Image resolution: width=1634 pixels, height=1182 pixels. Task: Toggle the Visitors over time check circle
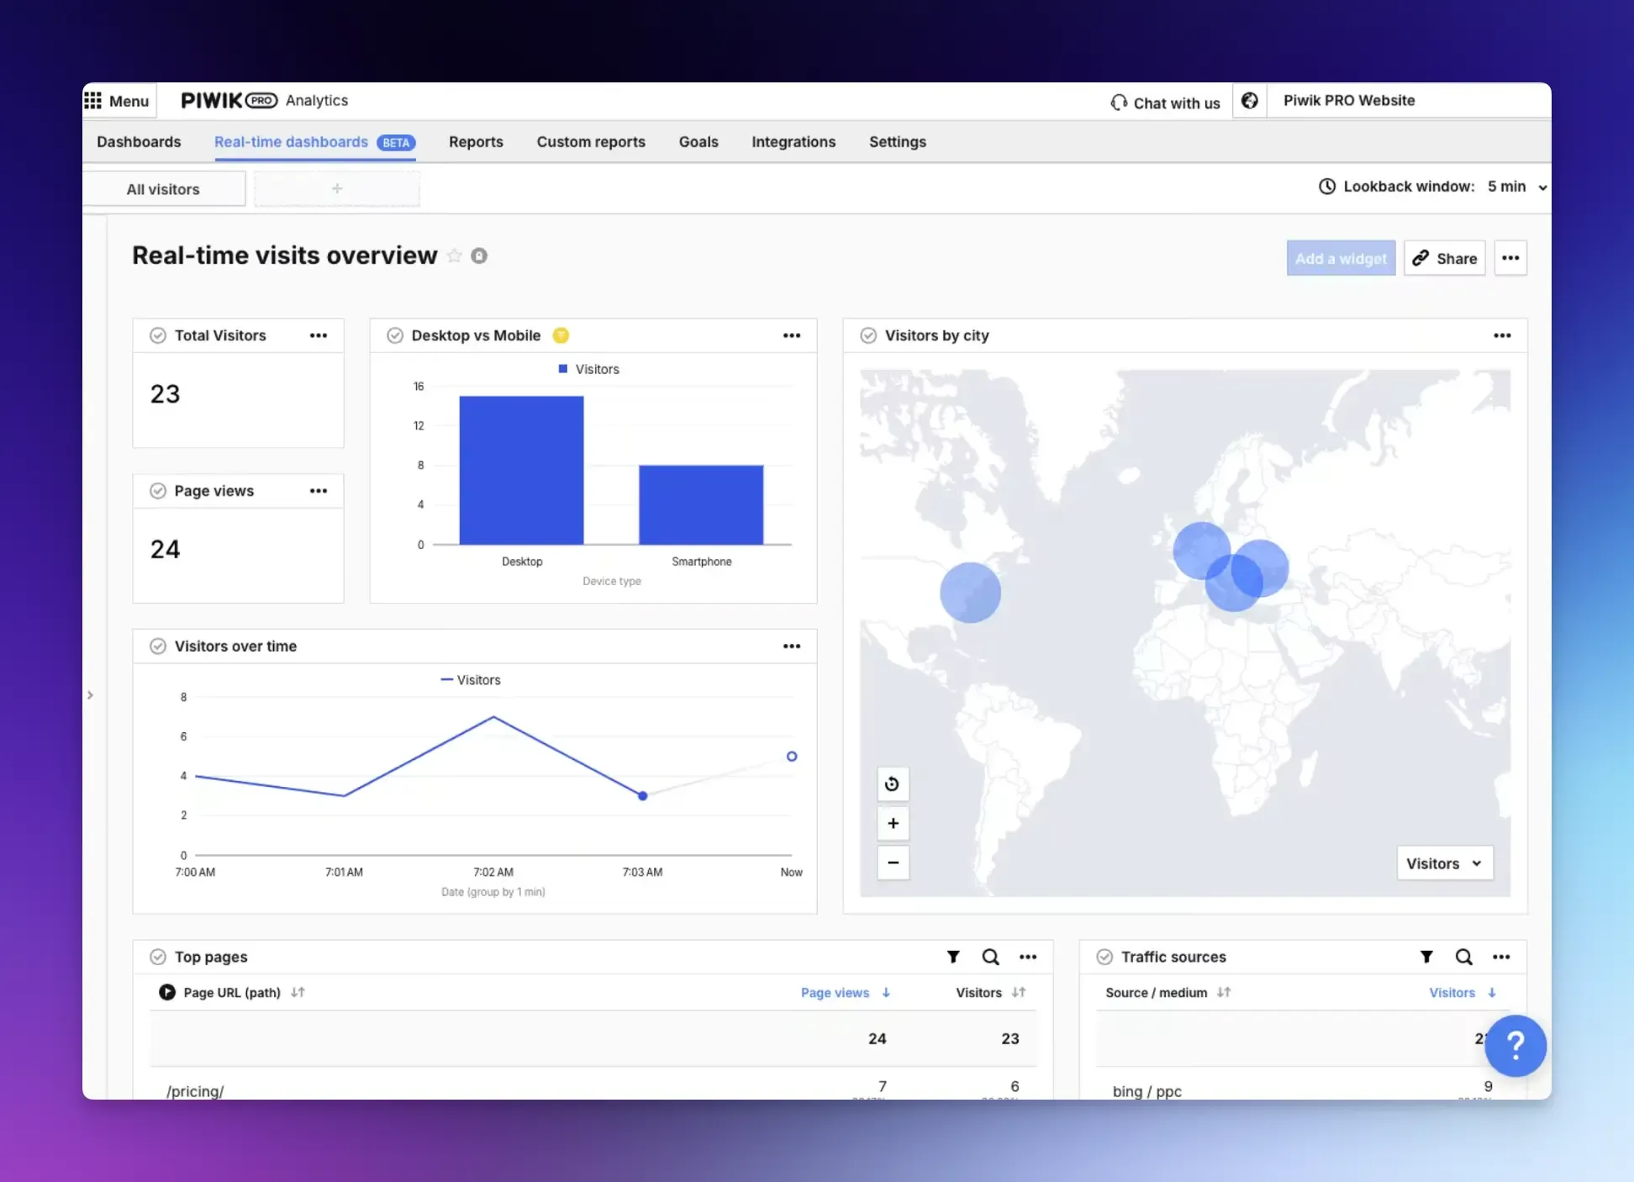158,646
